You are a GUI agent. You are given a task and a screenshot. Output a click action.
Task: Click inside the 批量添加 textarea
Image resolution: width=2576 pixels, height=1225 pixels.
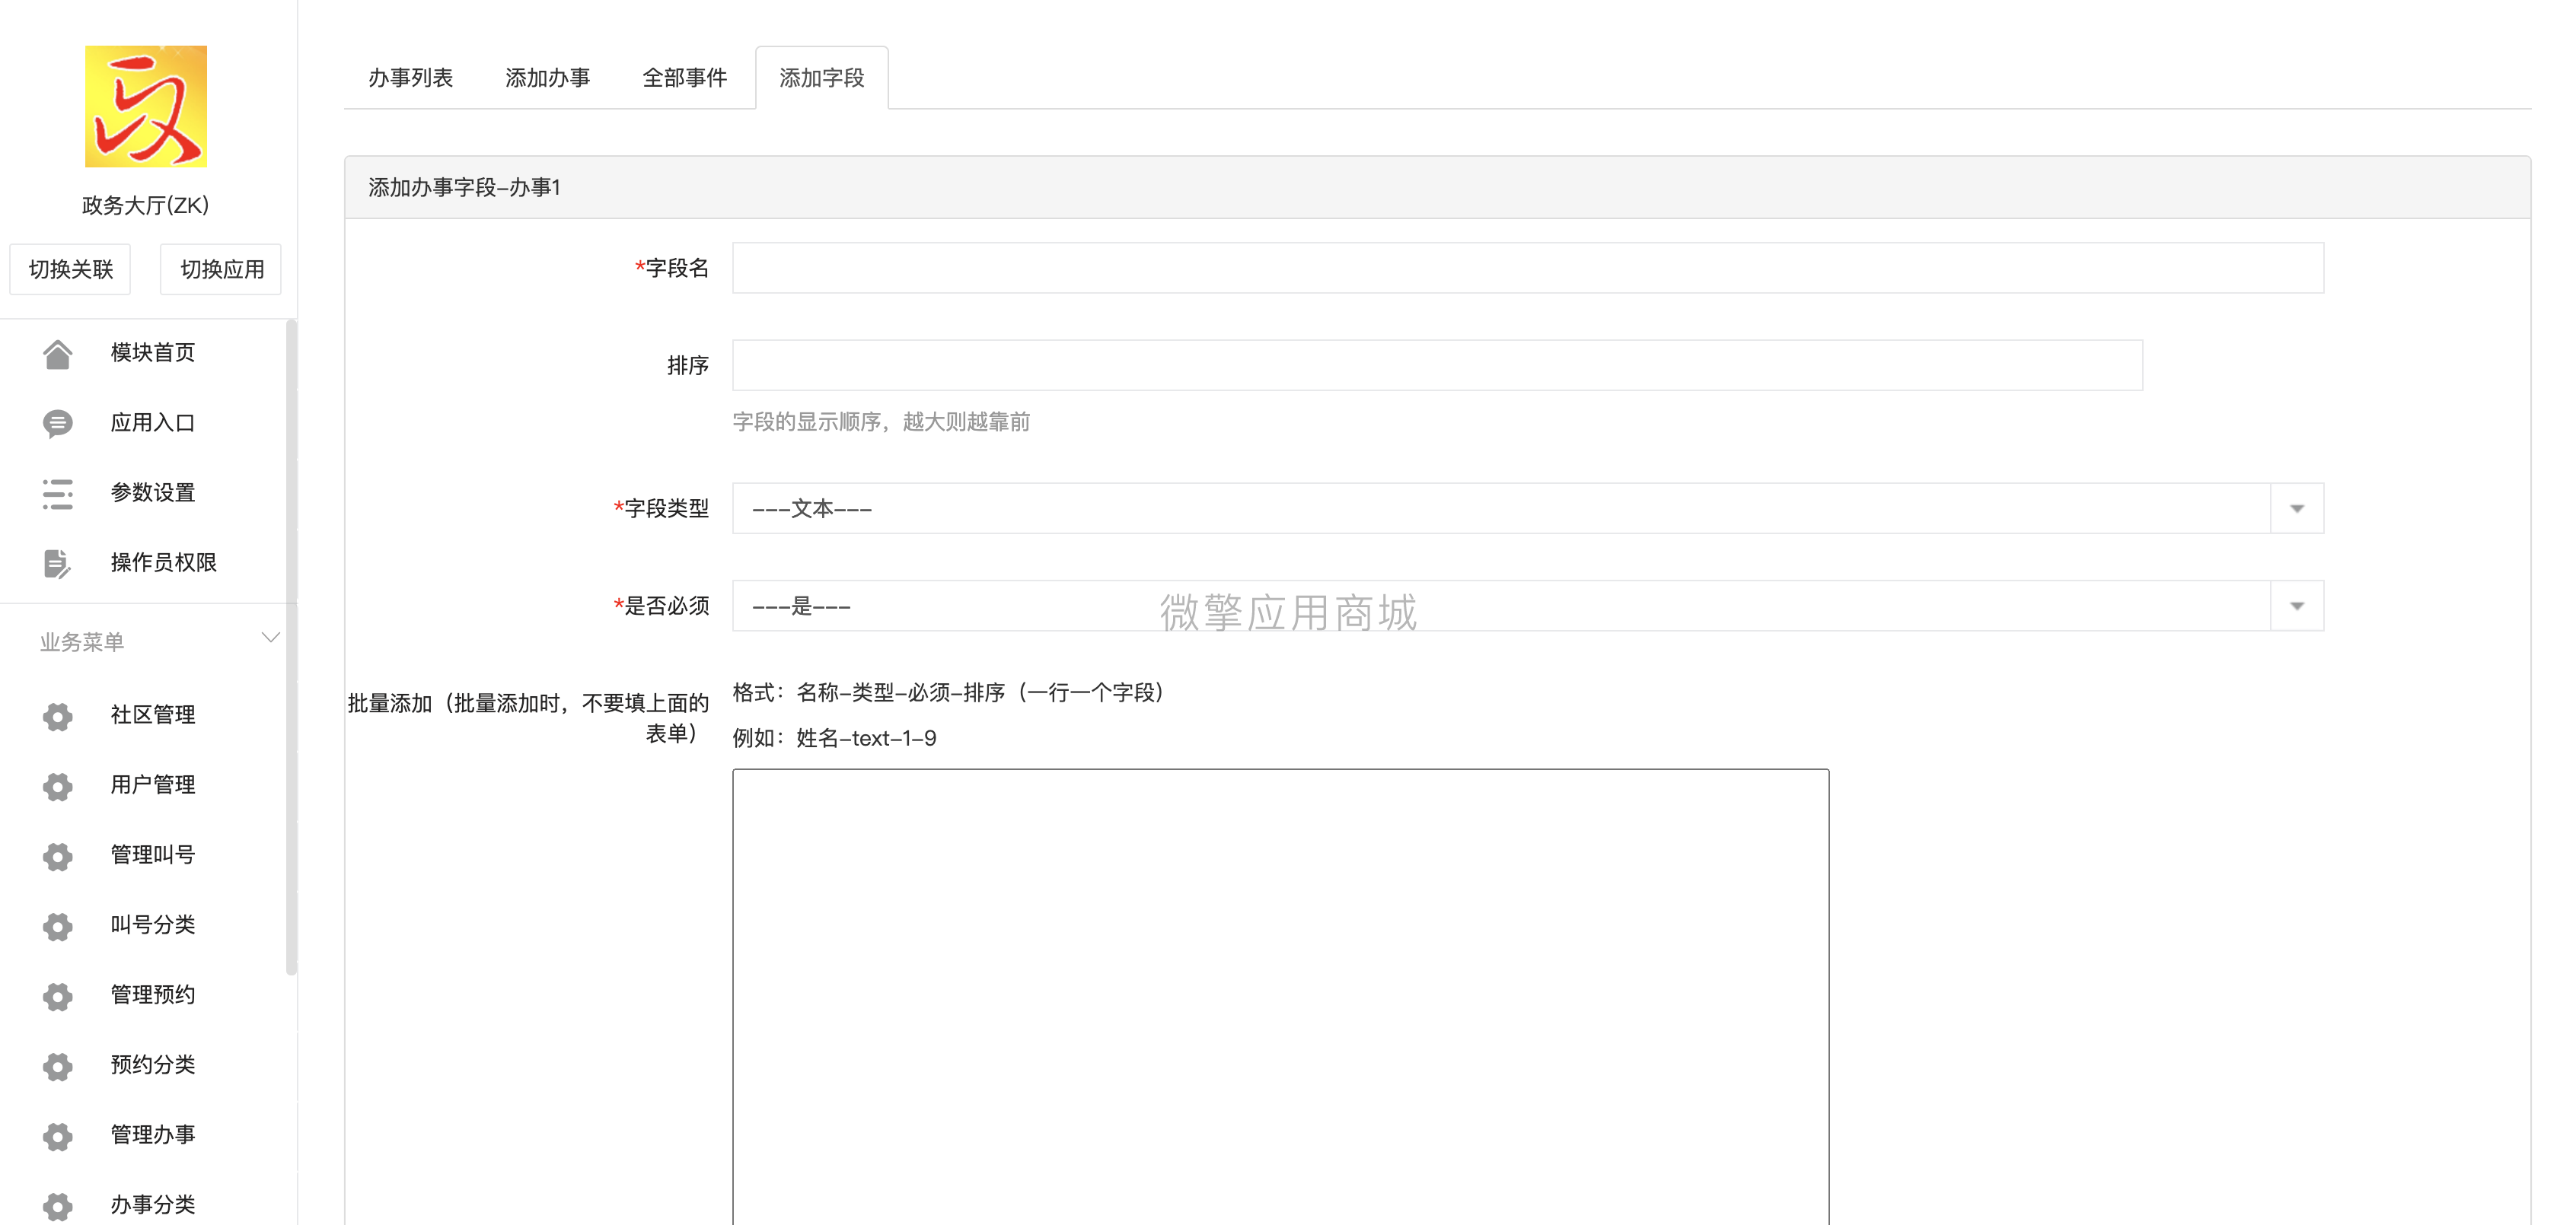[1280, 996]
